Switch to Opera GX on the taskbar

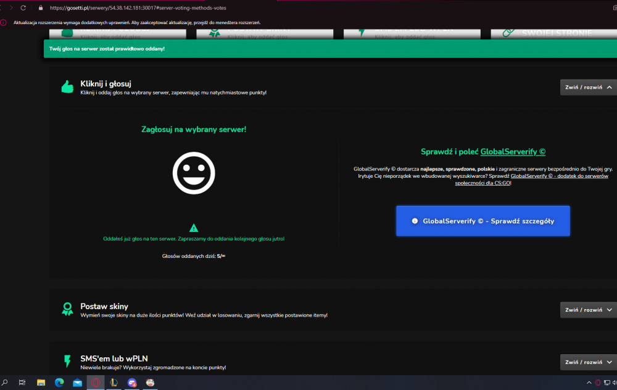tap(96, 383)
